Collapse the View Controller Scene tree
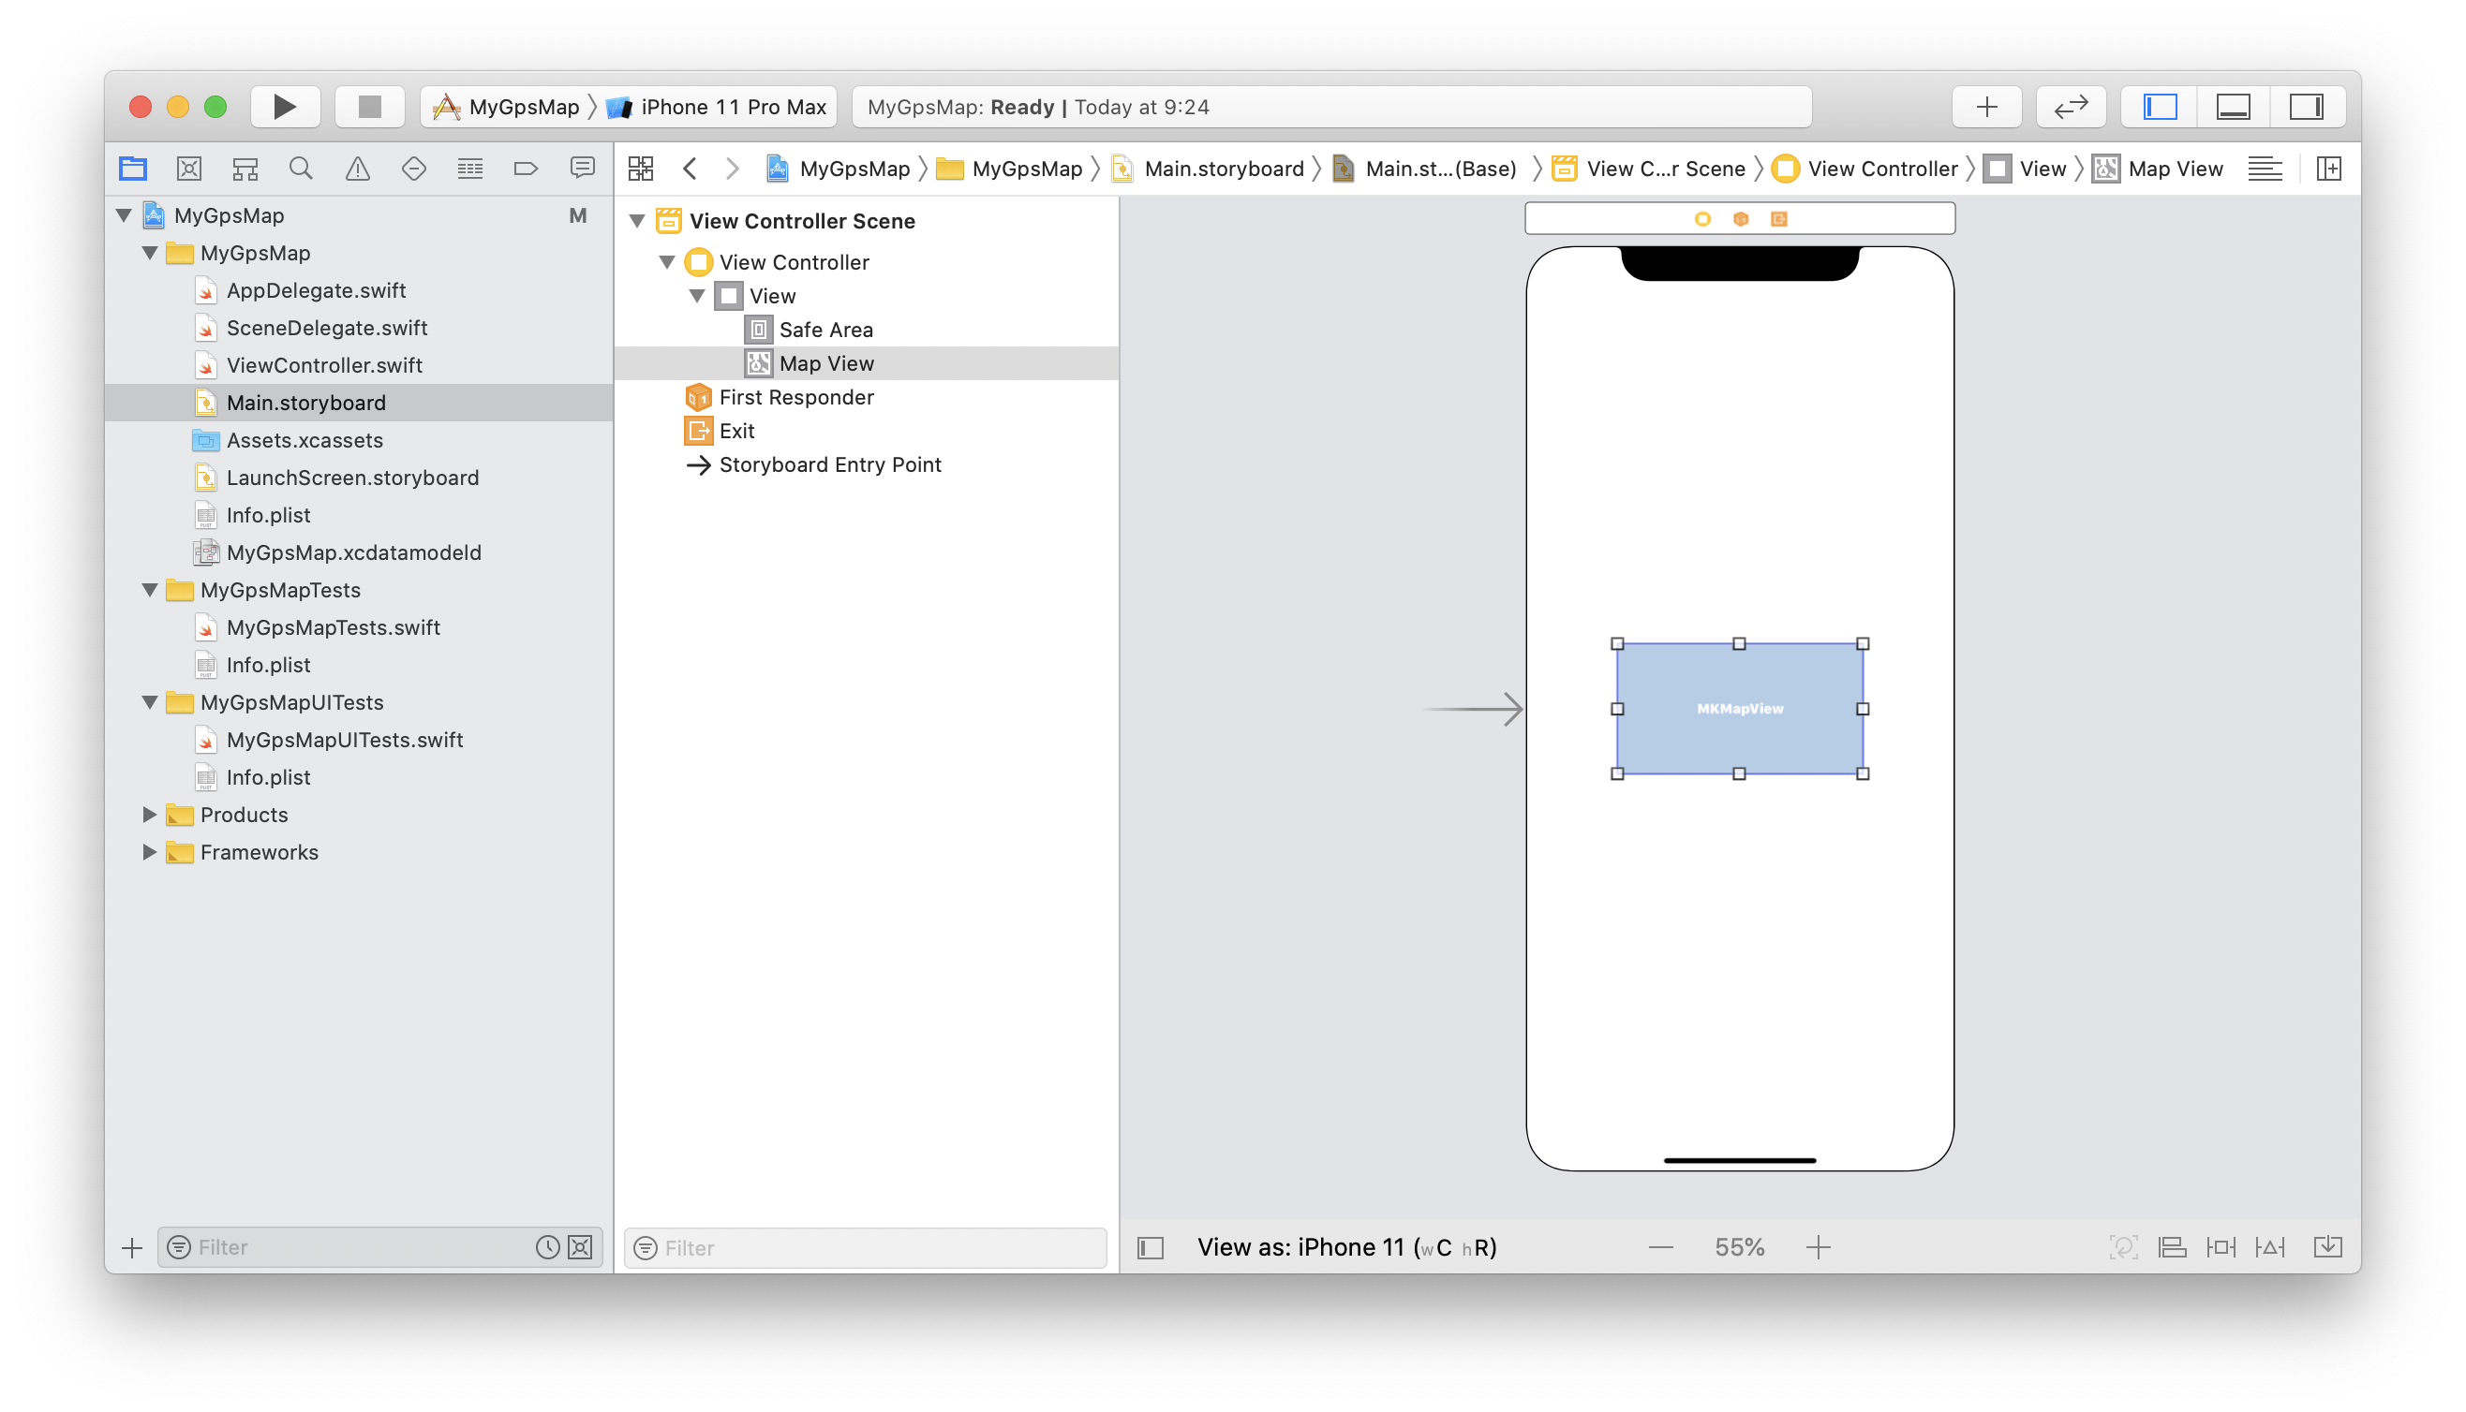This screenshot has height=1412, width=2466. (x=640, y=220)
